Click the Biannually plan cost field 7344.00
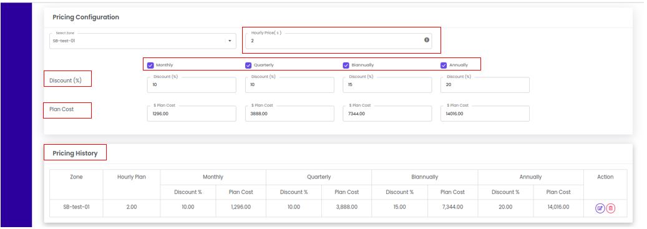647x229 pixels. click(387, 114)
